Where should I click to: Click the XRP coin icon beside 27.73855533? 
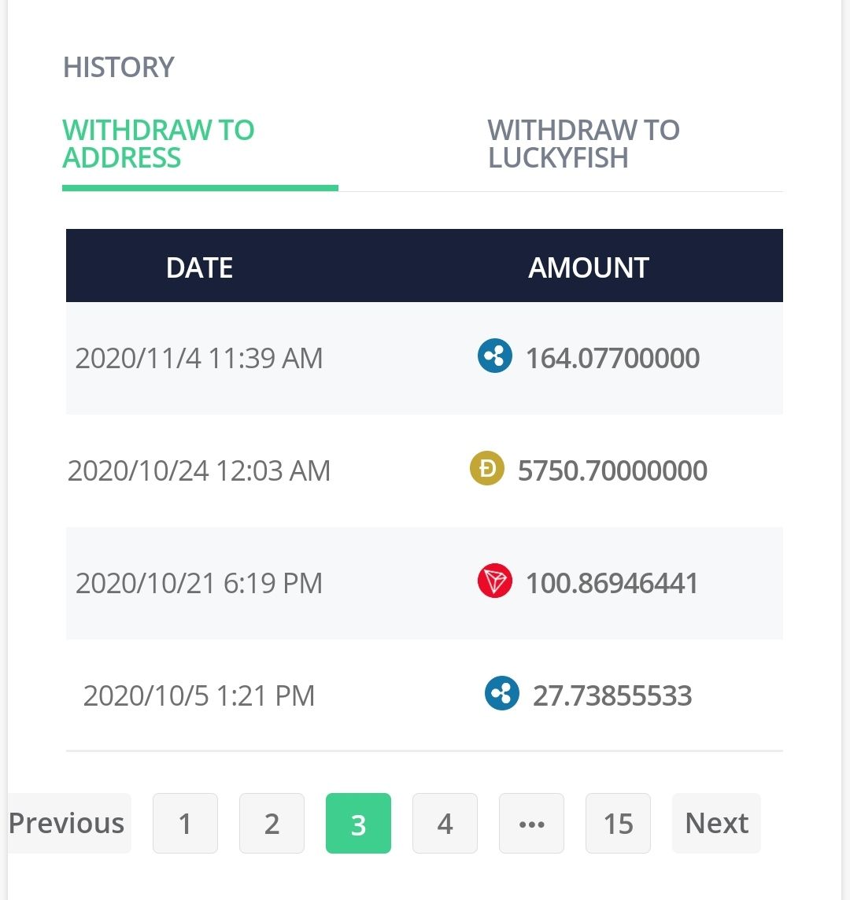tap(502, 694)
